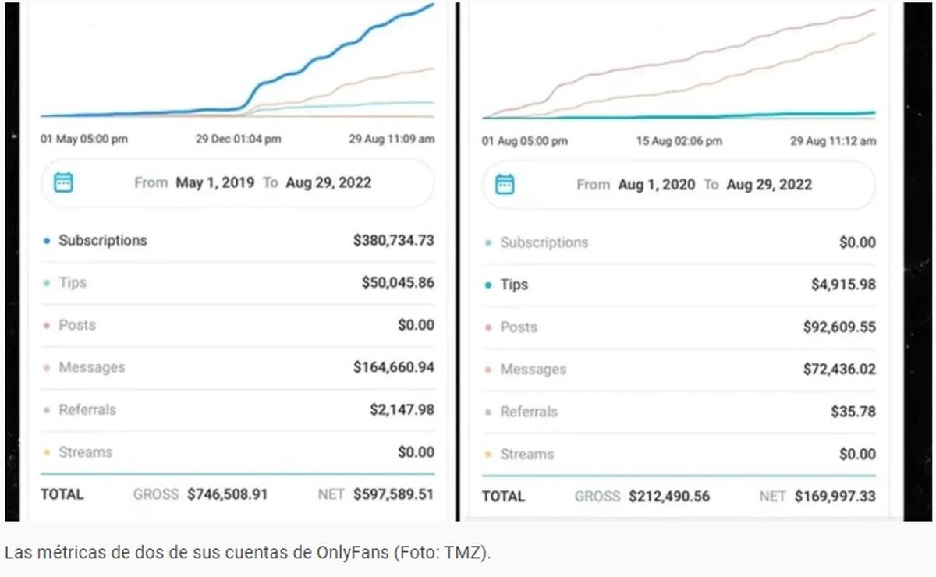This screenshot has width=936, height=577.
Task: Click the $746,508.91 gross total
Action: (227, 494)
